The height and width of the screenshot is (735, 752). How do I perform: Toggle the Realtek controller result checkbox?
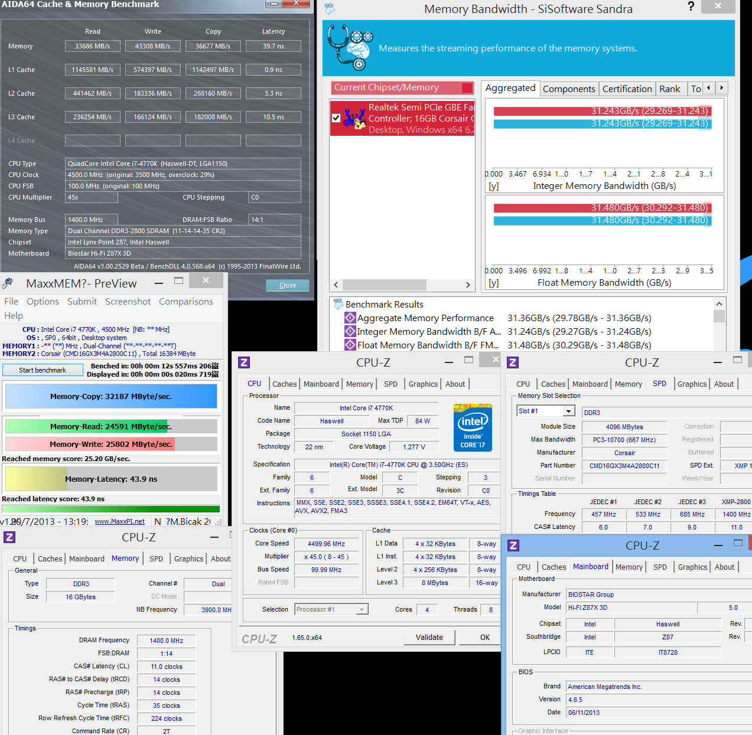(336, 118)
